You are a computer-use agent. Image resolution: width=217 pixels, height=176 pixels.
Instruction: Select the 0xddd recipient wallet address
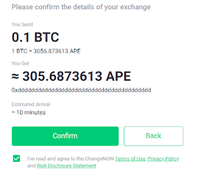tap(81, 90)
